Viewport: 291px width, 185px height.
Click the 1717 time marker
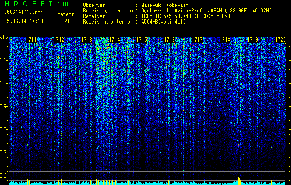pos(197,40)
